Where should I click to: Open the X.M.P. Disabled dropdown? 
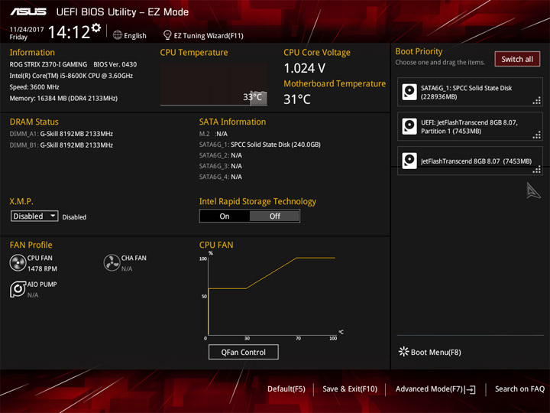(x=34, y=216)
